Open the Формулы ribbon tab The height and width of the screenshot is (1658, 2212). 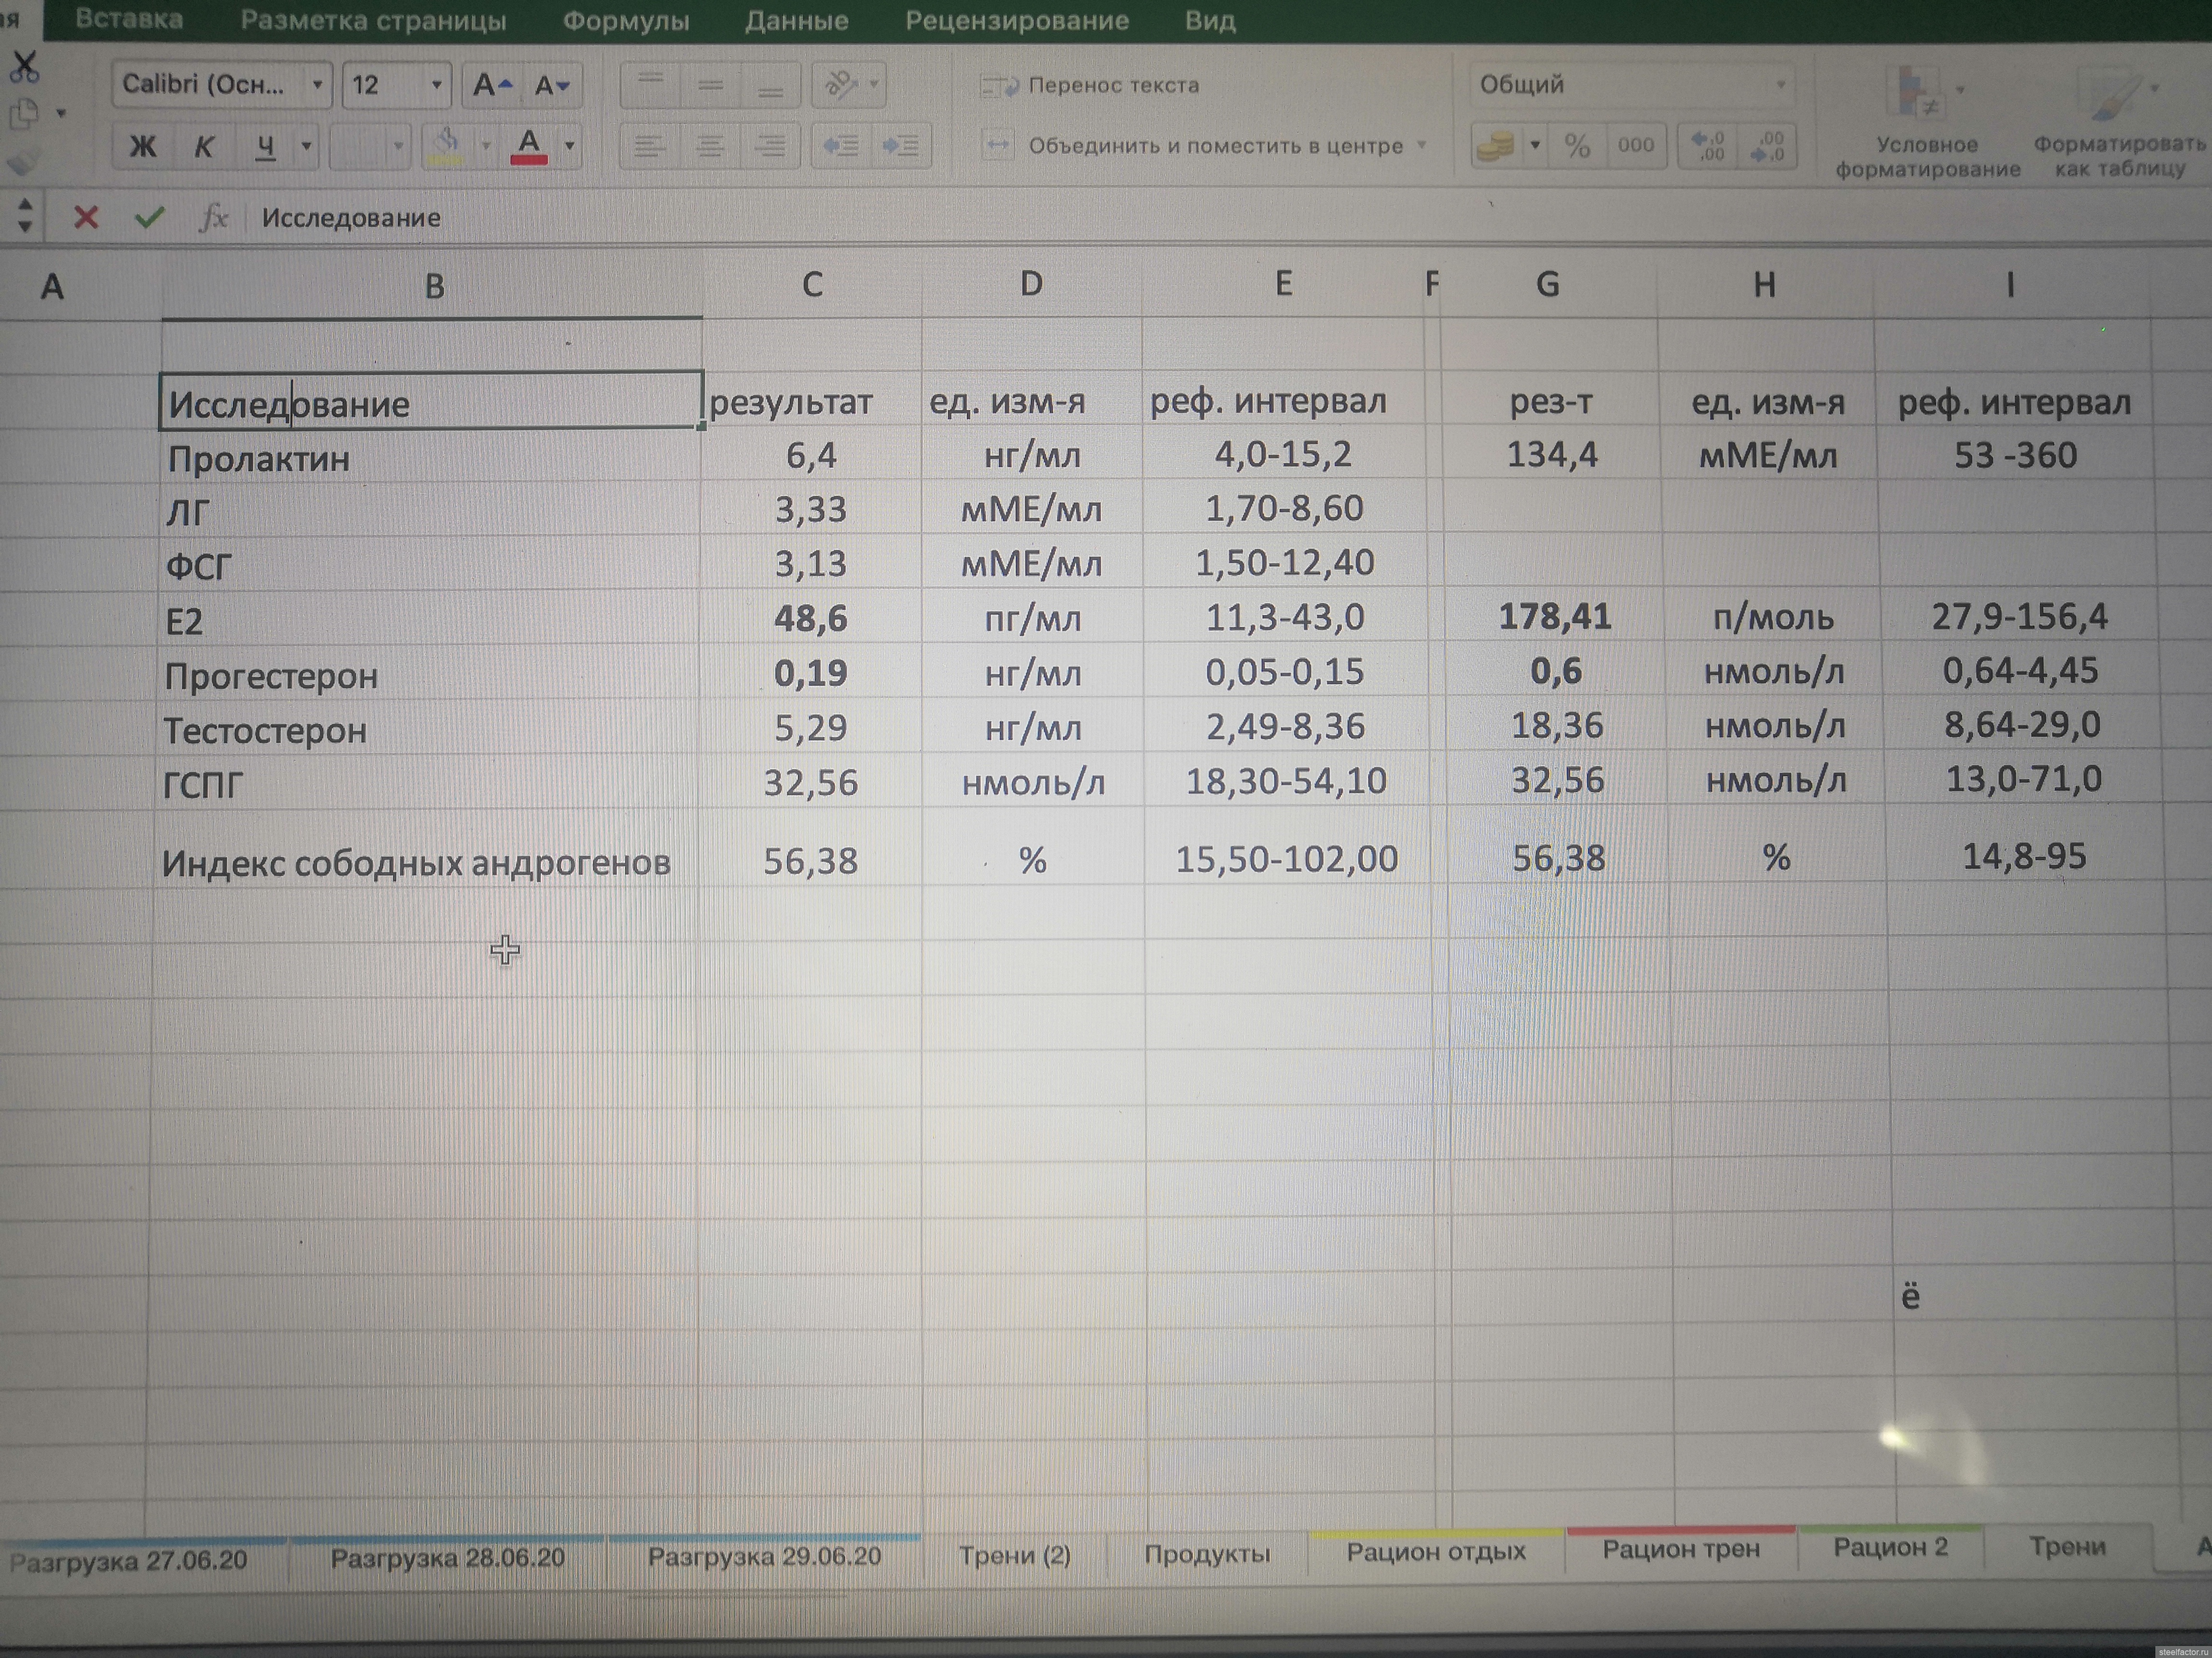click(x=625, y=21)
